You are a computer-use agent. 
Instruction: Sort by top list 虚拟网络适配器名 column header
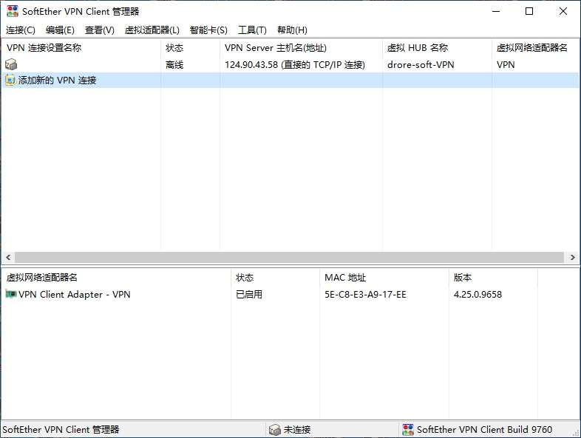(535, 48)
